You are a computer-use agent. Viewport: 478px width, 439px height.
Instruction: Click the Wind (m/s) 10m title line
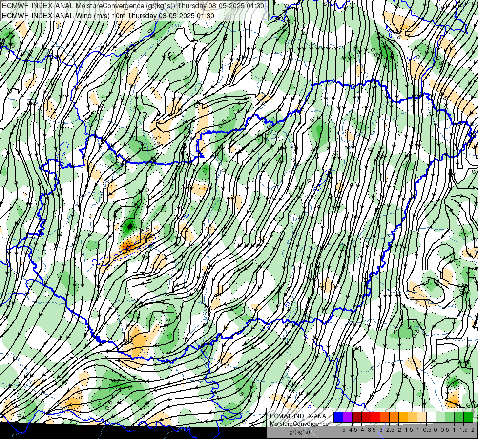[x=108, y=16]
